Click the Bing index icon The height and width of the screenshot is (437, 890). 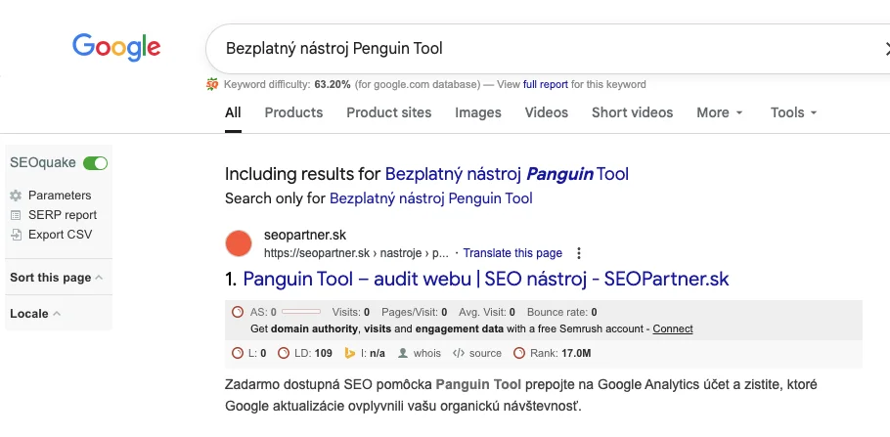coord(347,353)
